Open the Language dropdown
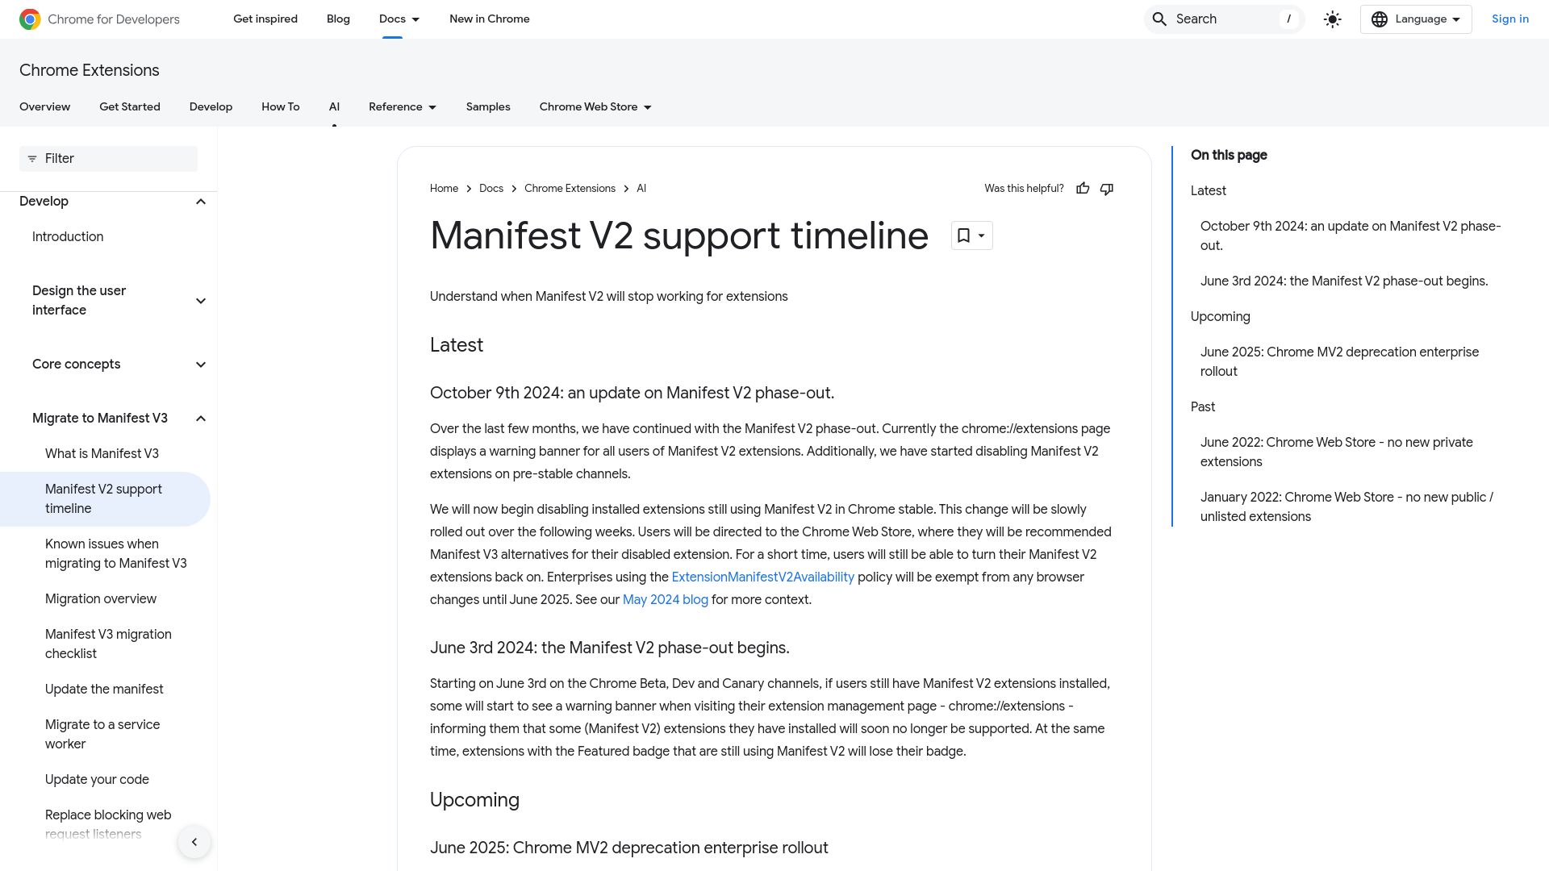This screenshot has height=871, width=1549. (1416, 19)
